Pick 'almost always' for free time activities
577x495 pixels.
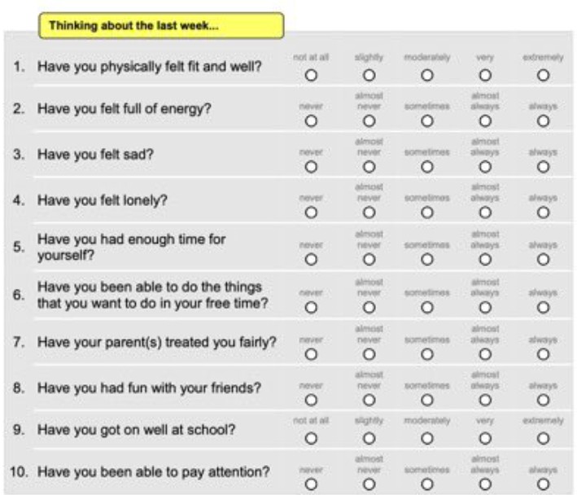485,307
